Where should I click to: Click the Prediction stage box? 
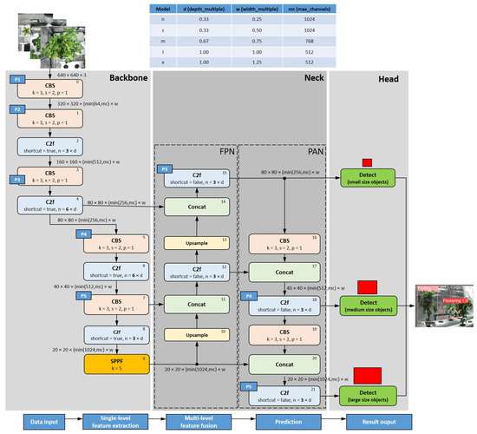[289, 422]
